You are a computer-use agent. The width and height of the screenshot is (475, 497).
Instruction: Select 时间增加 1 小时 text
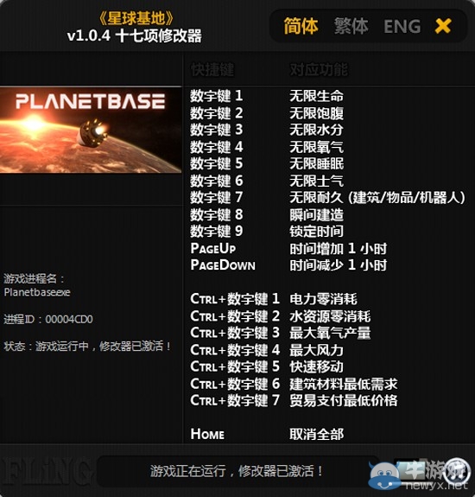click(339, 249)
